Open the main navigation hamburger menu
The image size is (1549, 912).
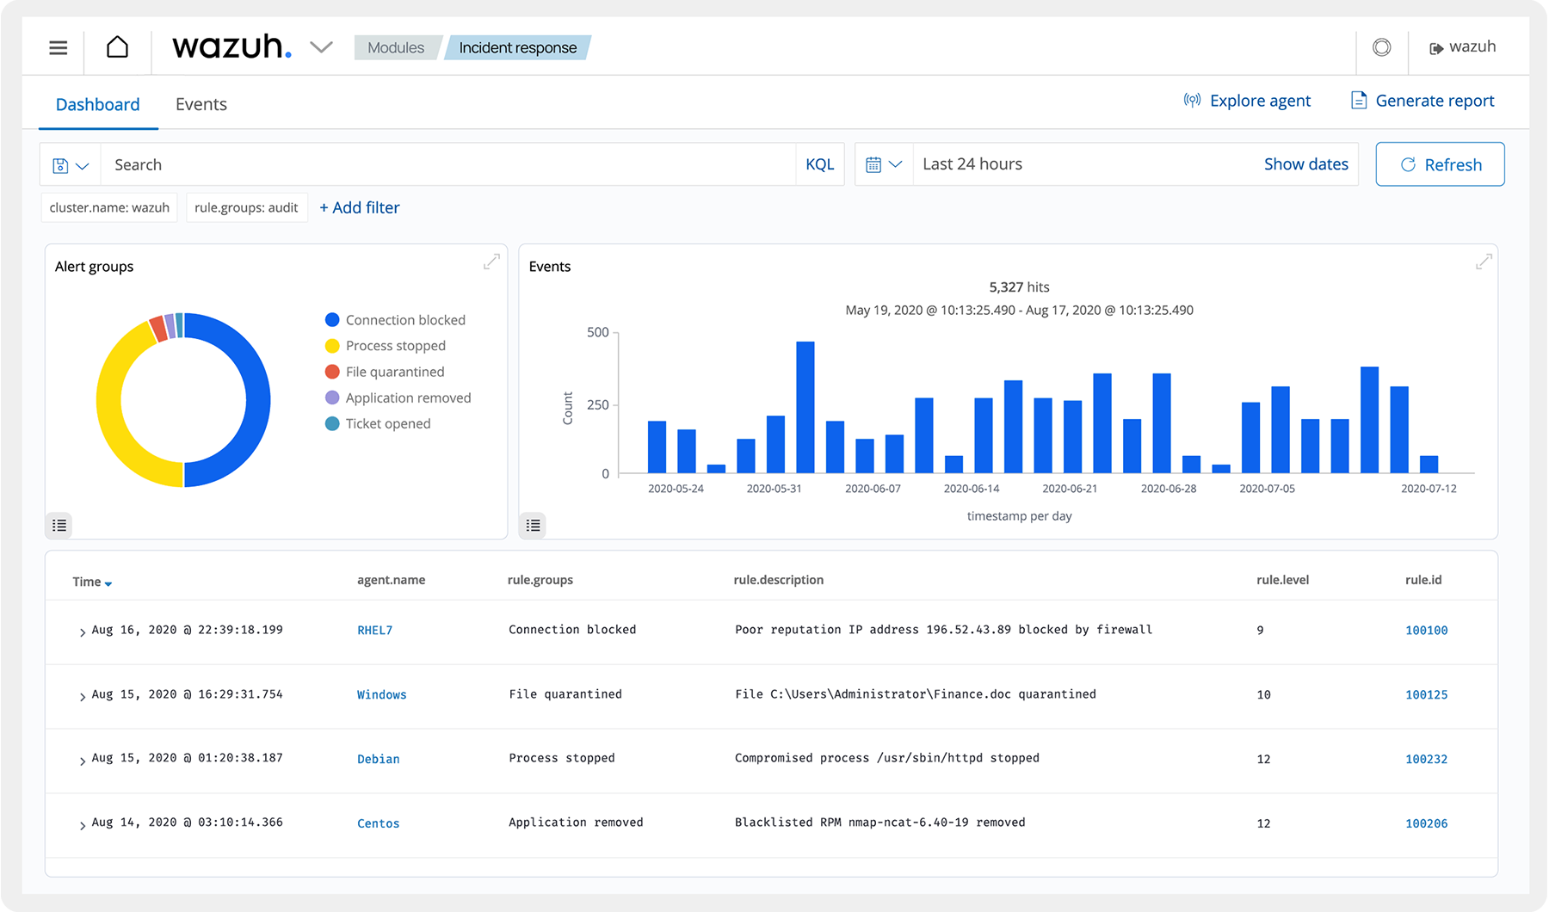pyautogui.click(x=57, y=47)
